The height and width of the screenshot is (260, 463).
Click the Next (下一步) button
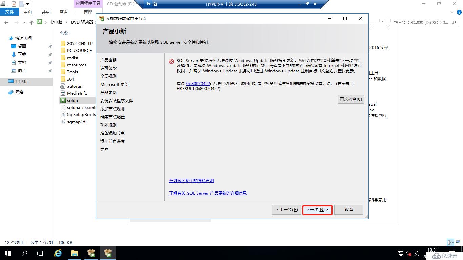(317, 210)
